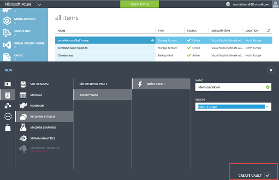Click Online status of portalvhdswpvr2sppjb38

pos(196,48)
